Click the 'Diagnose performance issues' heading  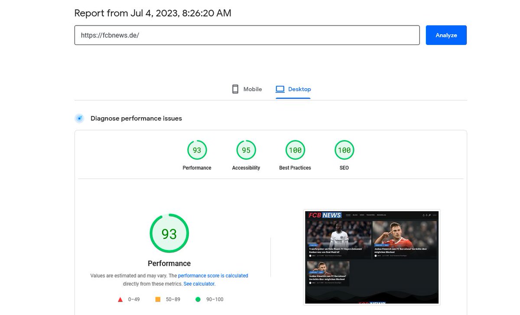[136, 118]
